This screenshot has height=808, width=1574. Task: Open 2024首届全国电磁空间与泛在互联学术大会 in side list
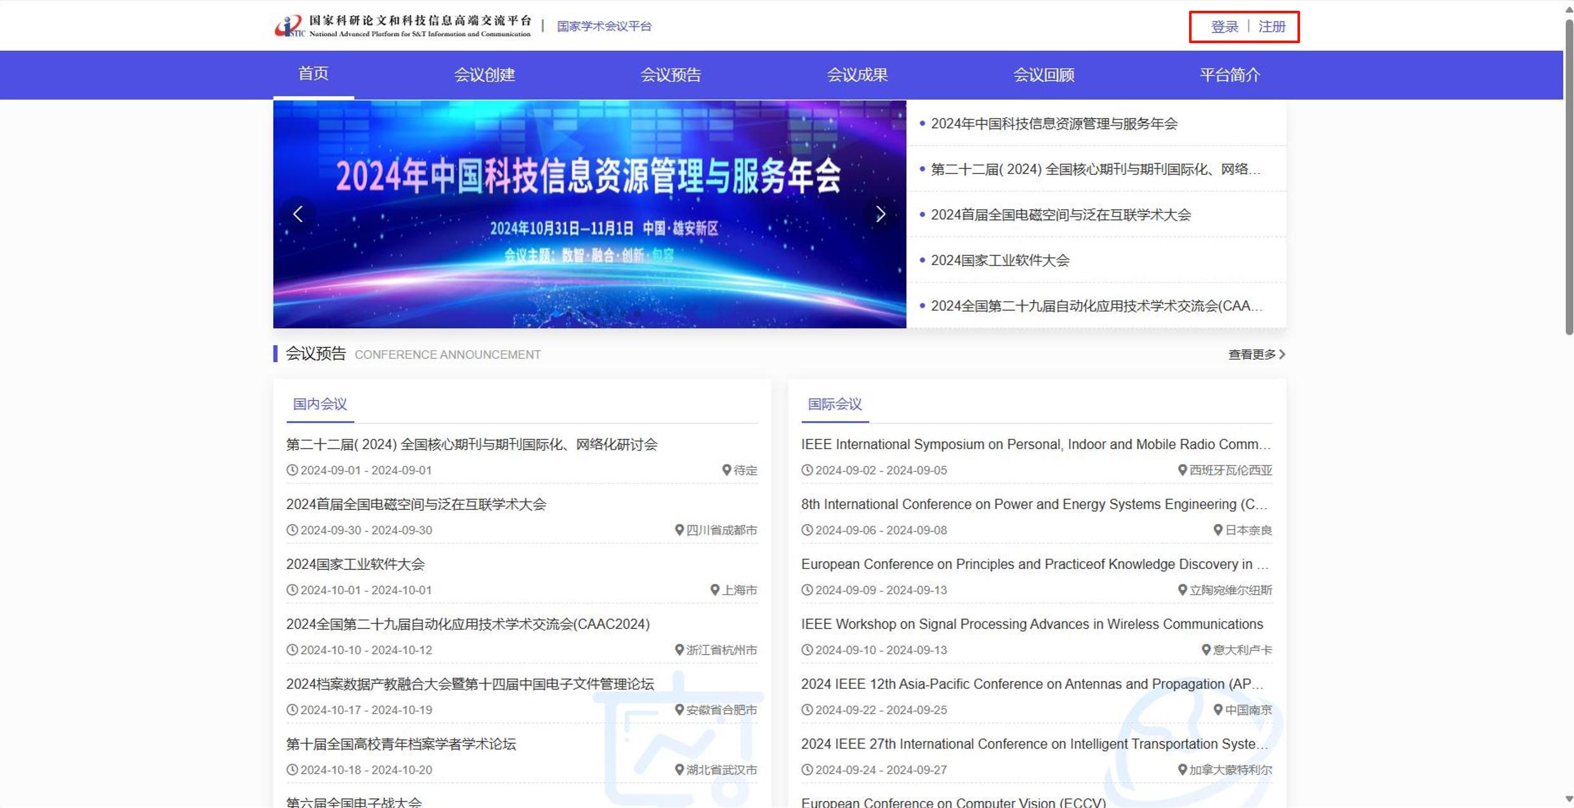(1061, 215)
